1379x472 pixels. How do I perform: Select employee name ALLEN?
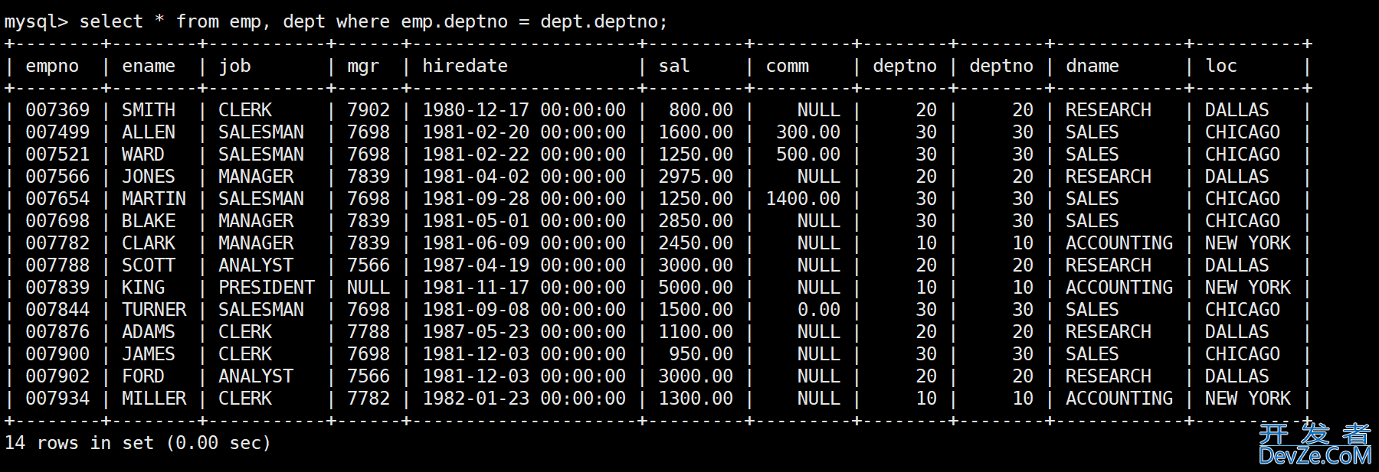[149, 132]
